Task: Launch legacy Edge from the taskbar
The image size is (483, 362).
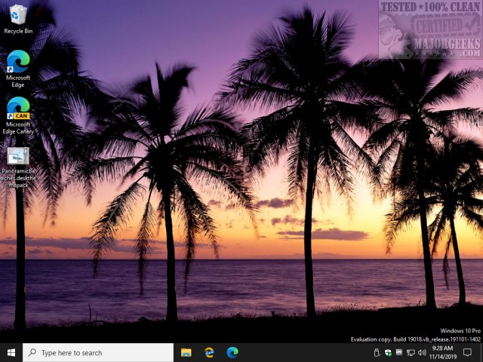Action: [x=209, y=352]
